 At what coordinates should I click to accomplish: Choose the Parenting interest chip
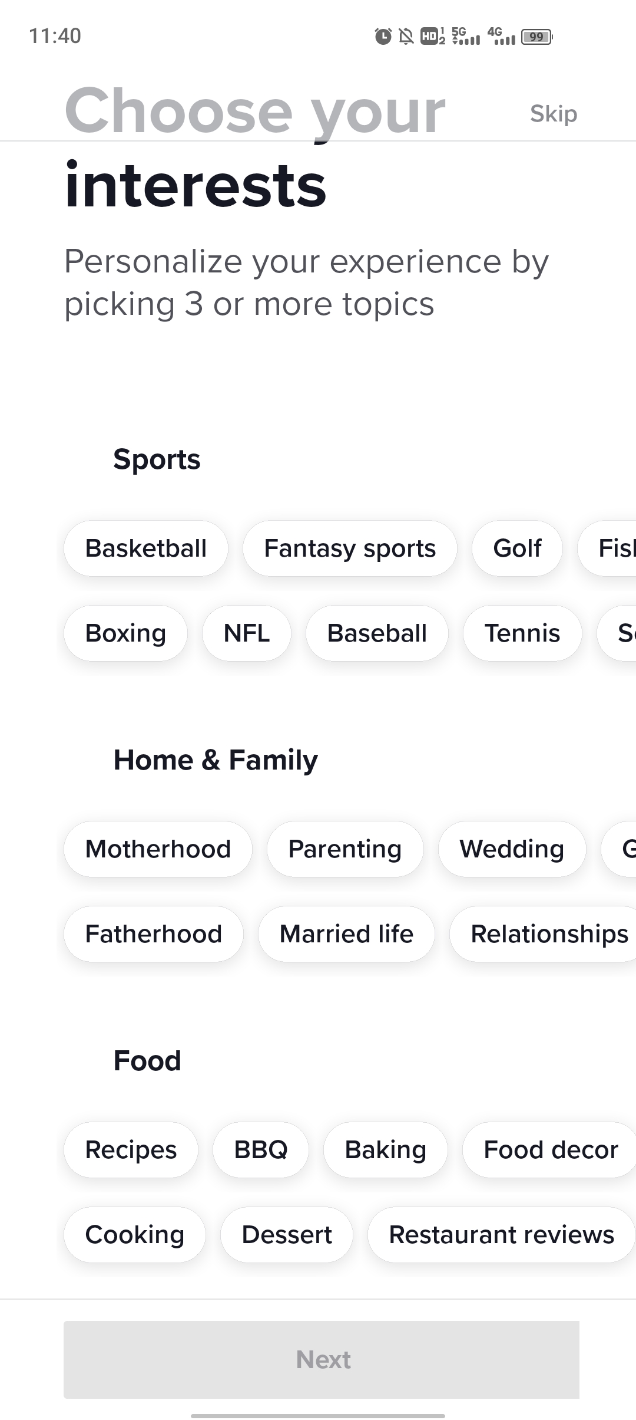pos(345,849)
